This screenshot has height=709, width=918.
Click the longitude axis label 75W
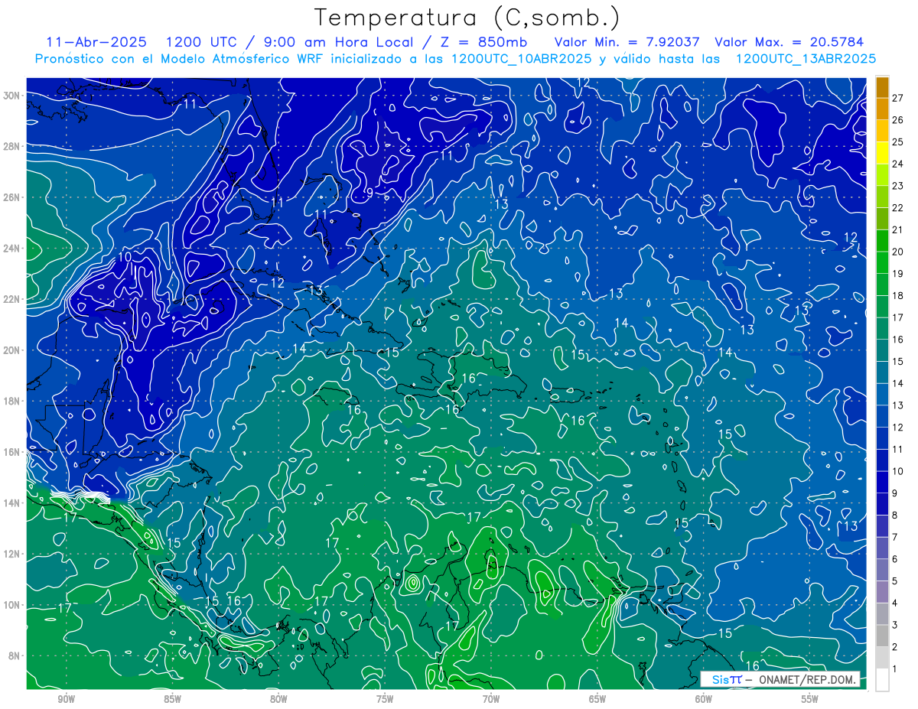(x=385, y=699)
